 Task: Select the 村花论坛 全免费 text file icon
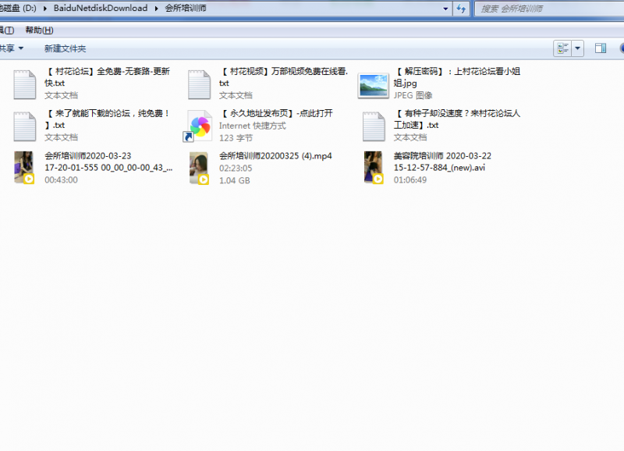pos(25,83)
